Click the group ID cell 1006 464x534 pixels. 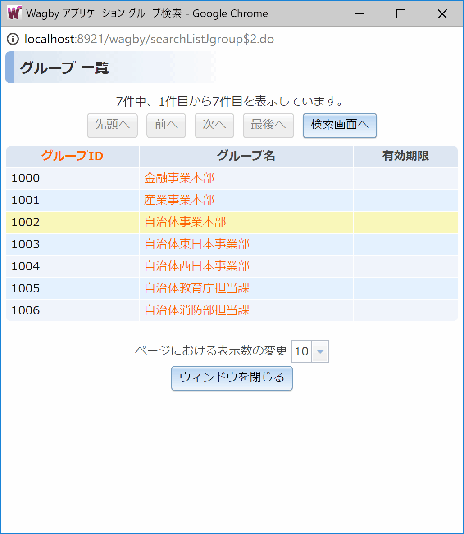[x=73, y=310]
